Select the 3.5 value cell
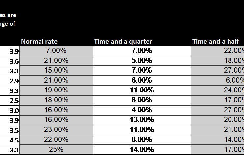244x155 pixels. [x=10, y=130]
